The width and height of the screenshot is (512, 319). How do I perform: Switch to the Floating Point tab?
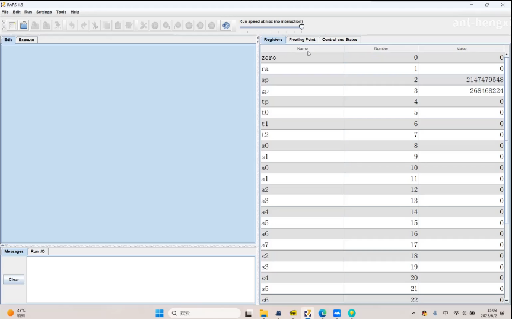point(302,40)
